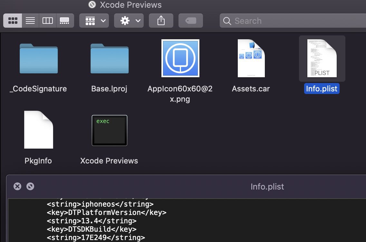This screenshot has height=242, width=366.
Task: Click the Info.plist file name label
Action: [x=322, y=88]
